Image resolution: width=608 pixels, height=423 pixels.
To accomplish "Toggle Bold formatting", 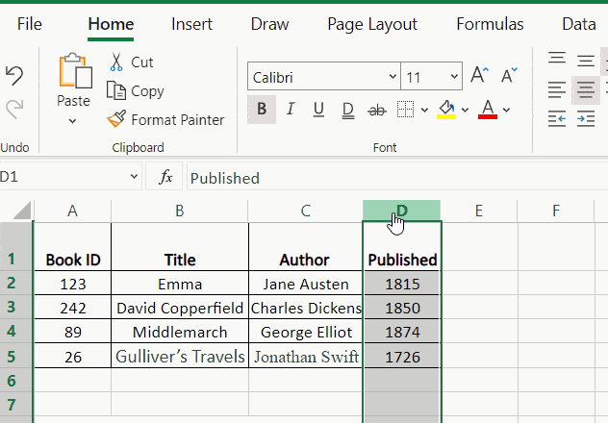I will point(262,110).
